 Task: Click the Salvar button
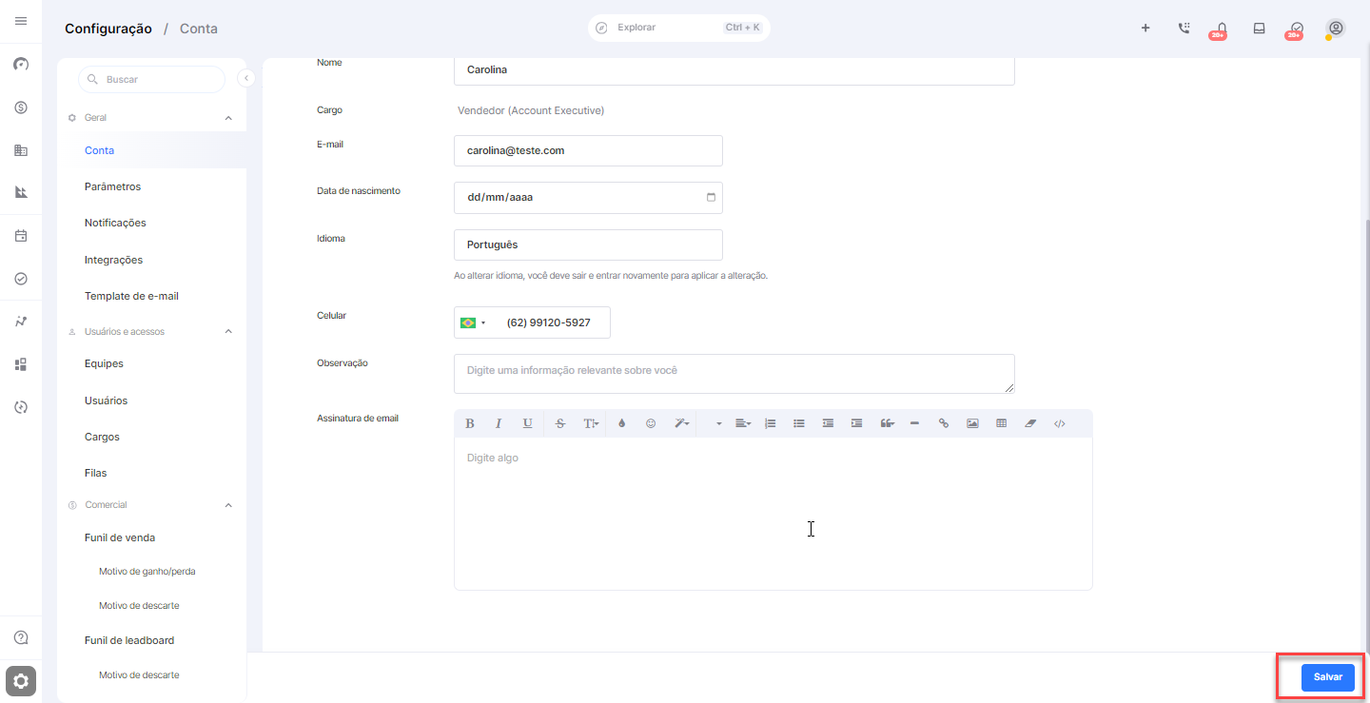coord(1327,677)
